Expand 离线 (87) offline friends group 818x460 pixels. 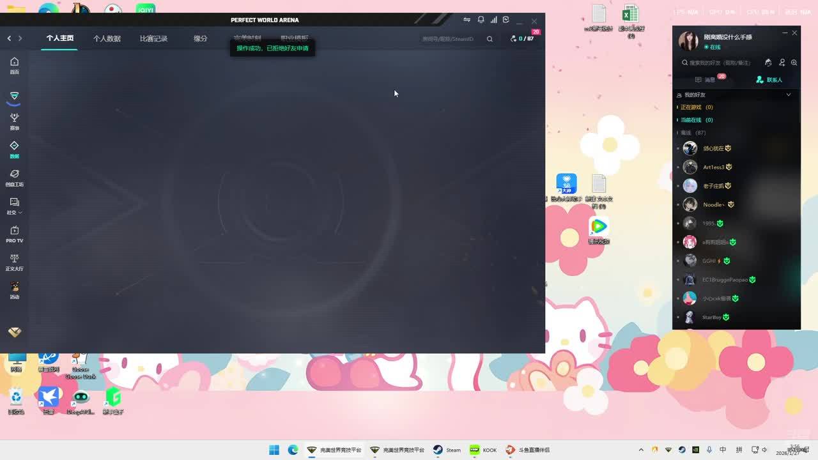point(693,133)
